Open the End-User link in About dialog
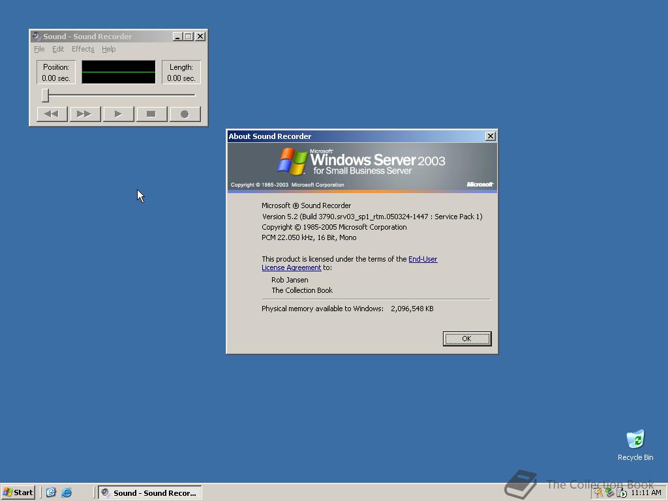Screen dimensions: 668x501 pos(423,259)
